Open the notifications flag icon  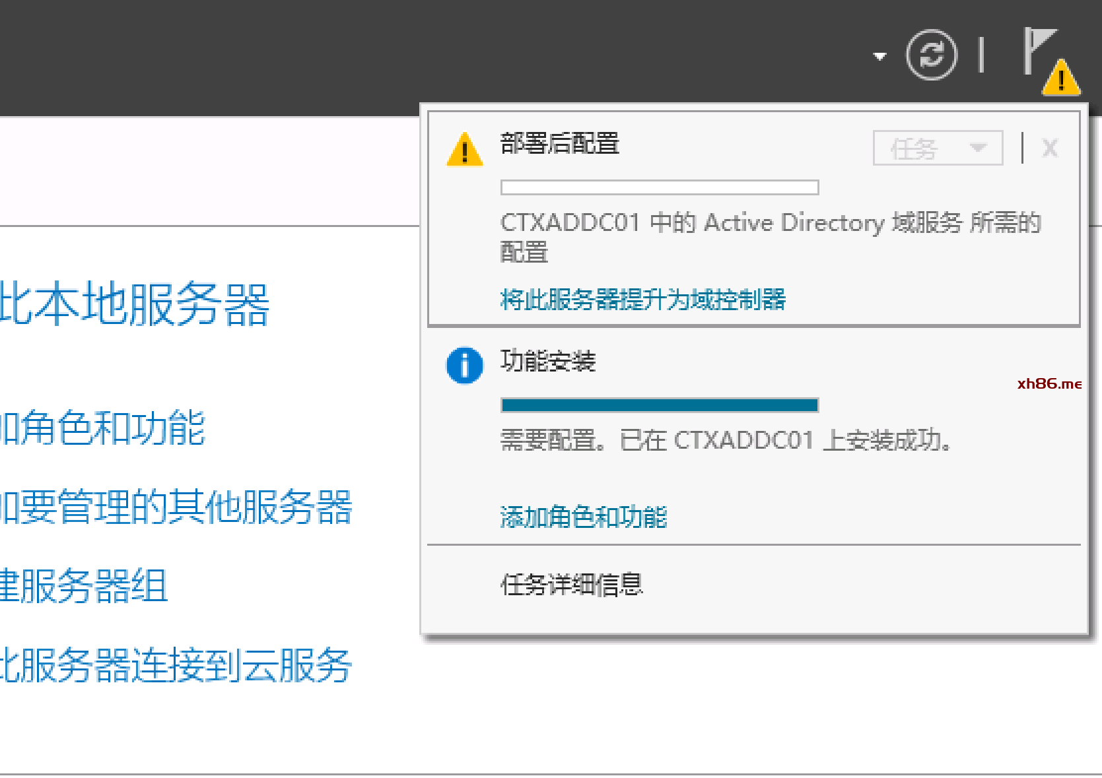click(x=1037, y=50)
